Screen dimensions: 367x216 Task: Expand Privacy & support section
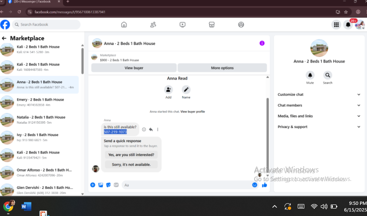tap(319, 127)
